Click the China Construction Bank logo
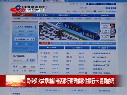Screen dimensions: 127x95 pos(31,8)
